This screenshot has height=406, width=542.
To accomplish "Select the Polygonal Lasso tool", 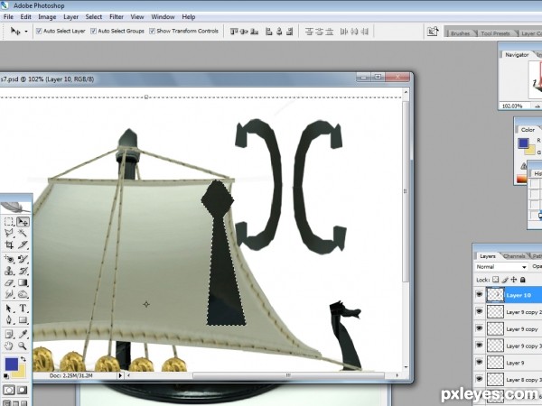I will tap(9, 233).
